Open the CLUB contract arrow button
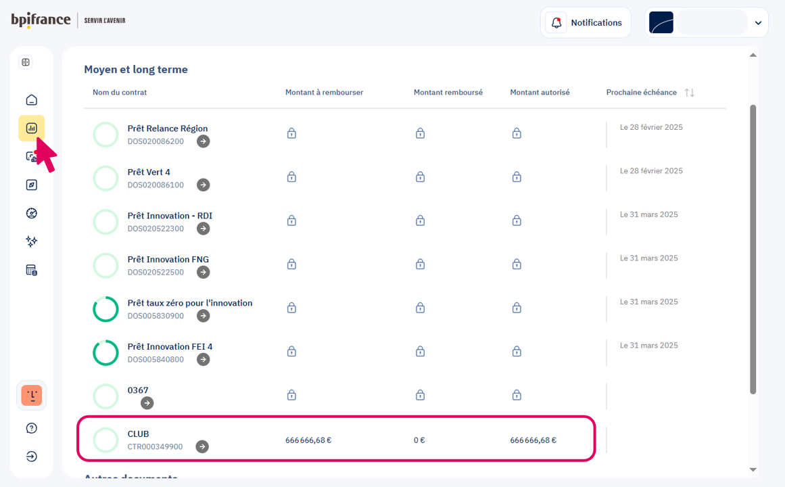The width and height of the screenshot is (785, 487). [x=202, y=446]
